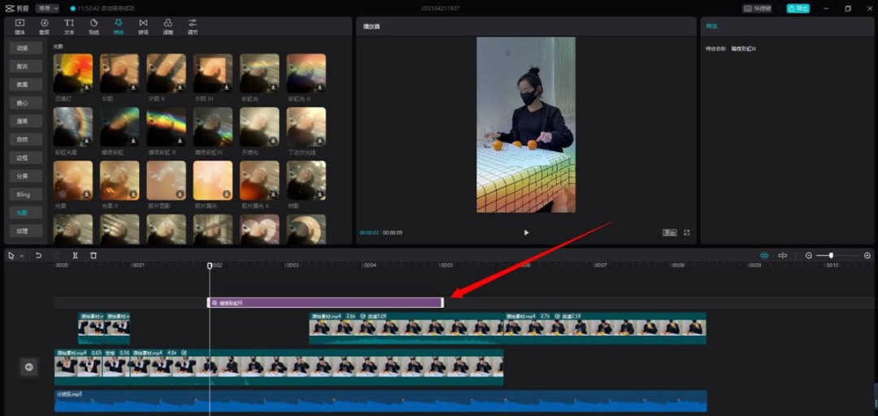
Task: Toggle the main track magnet link icon
Action: click(x=764, y=255)
